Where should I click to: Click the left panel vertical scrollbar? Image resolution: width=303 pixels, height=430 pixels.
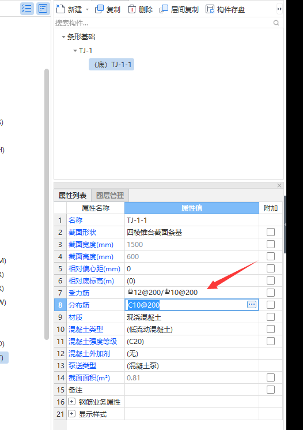pyautogui.click(x=47, y=204)
